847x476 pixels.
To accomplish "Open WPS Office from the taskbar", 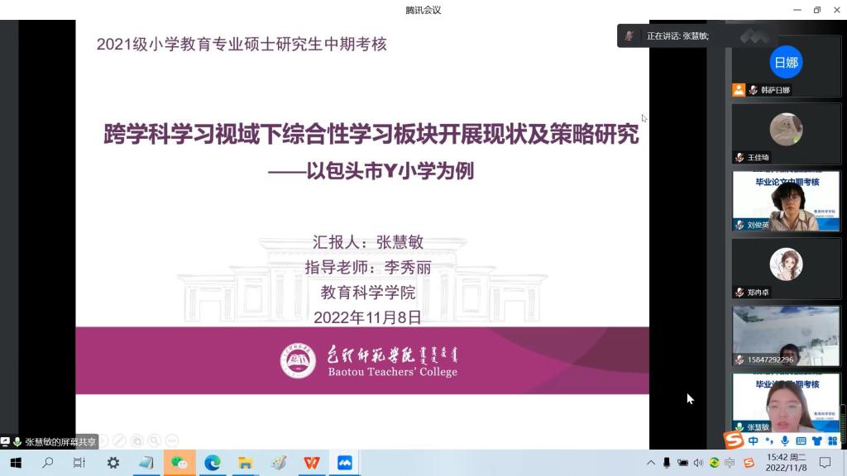I will tap(312, 463).
